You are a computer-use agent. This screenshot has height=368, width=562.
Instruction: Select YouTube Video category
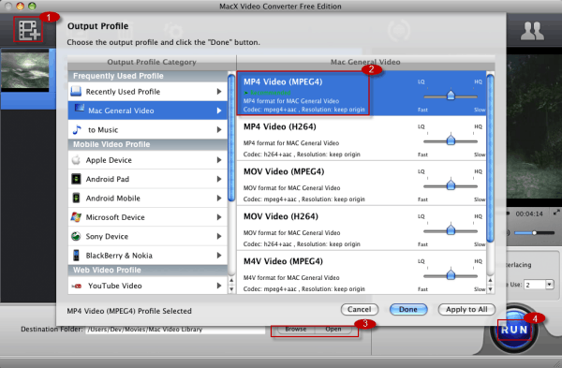pyautogui.click(x=147, y=286)
